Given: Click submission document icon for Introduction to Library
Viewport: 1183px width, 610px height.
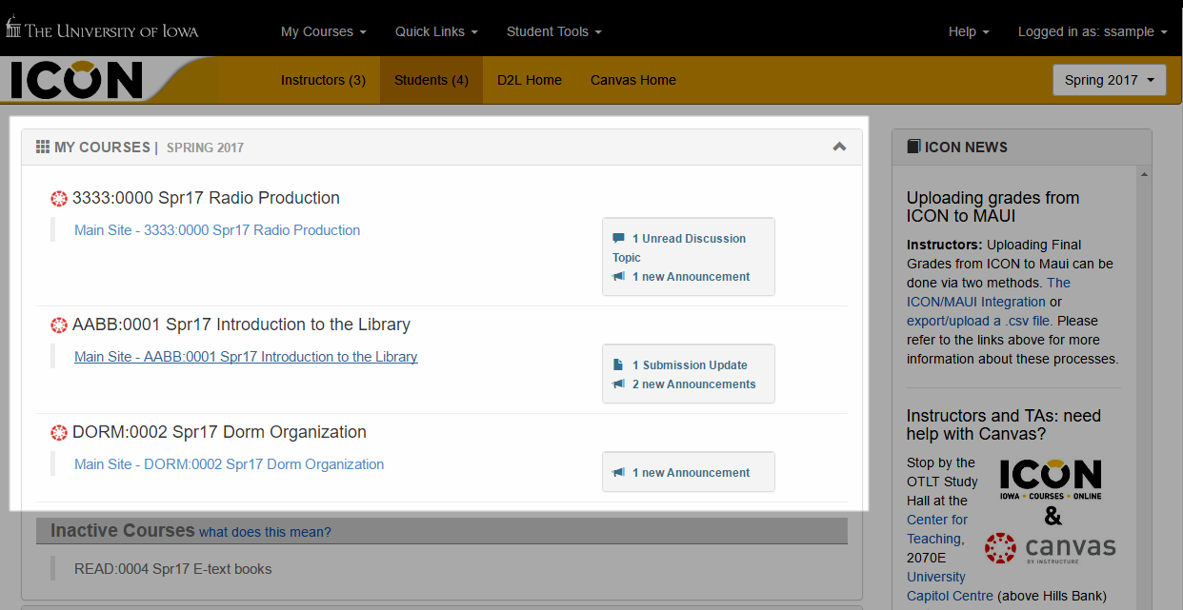Looking at the screenshot, I should pyautogui.click(x=619, y=364).
